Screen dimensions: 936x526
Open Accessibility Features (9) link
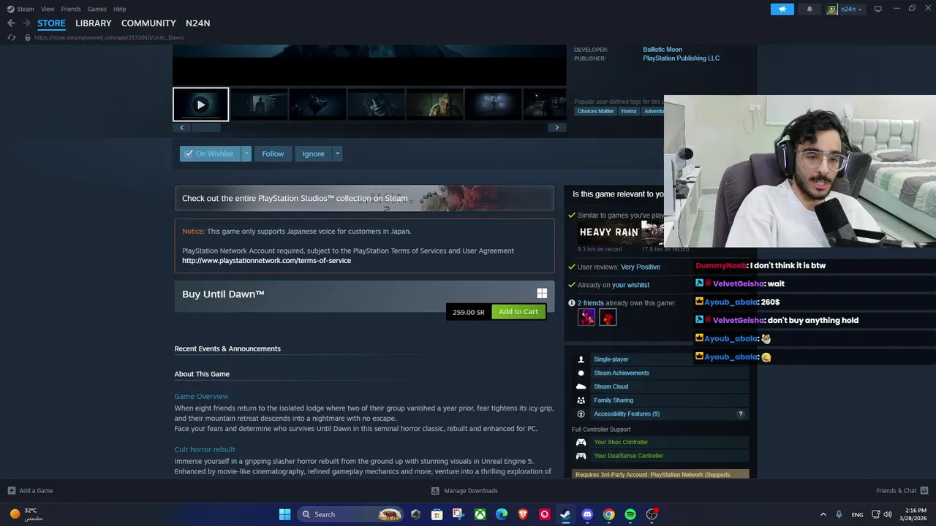tap(627, 414)
